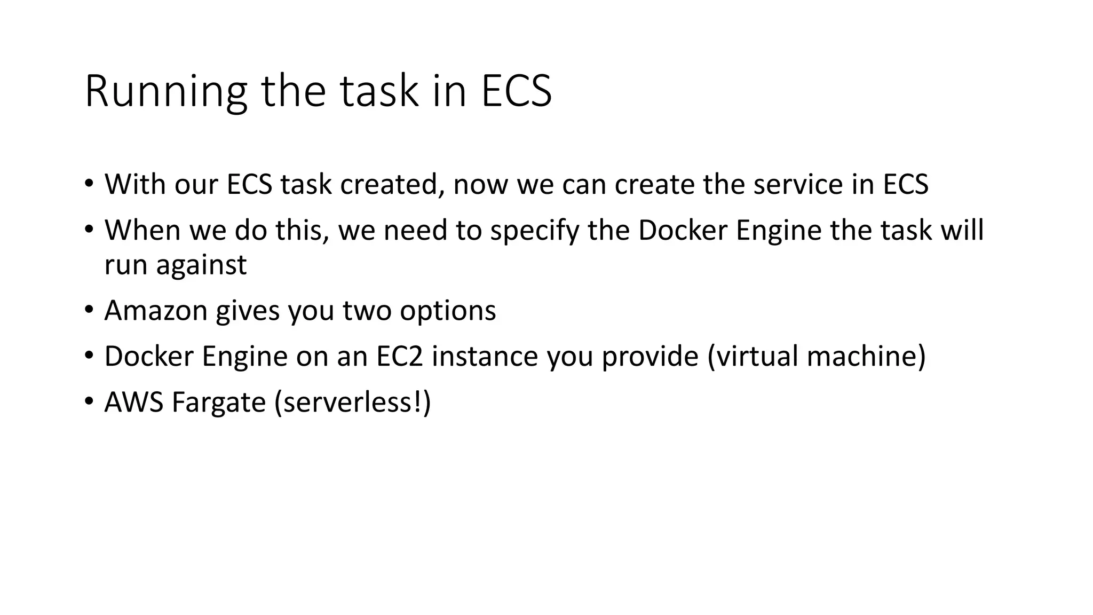This screenshot has width=1093, height=615.
Task: Click the slide title 'Running the task in ECS'
Action: click(318, 91)
